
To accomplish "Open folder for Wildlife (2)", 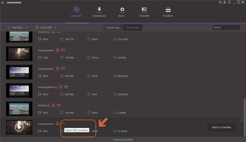I will point(59,105).
